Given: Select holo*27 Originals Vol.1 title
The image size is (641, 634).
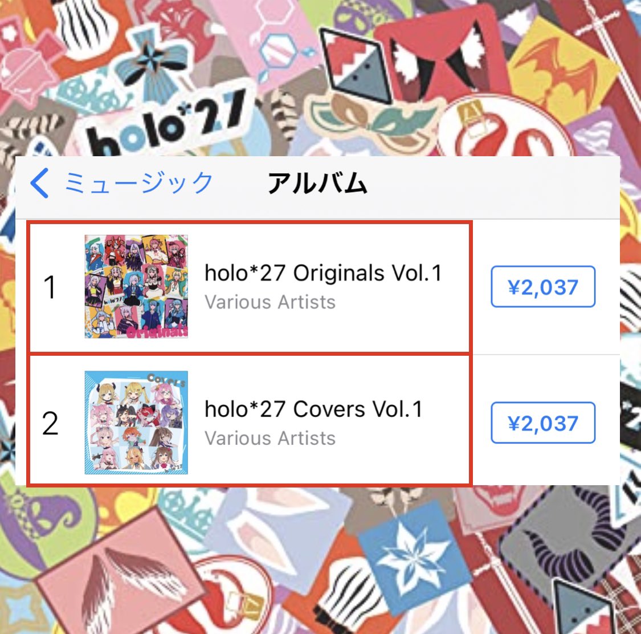Looking at the screenshot, I should coord(324,273).
